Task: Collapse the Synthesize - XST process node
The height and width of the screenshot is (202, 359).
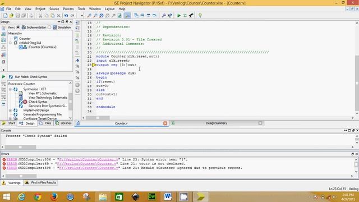Action: click(x=10, y=89)
